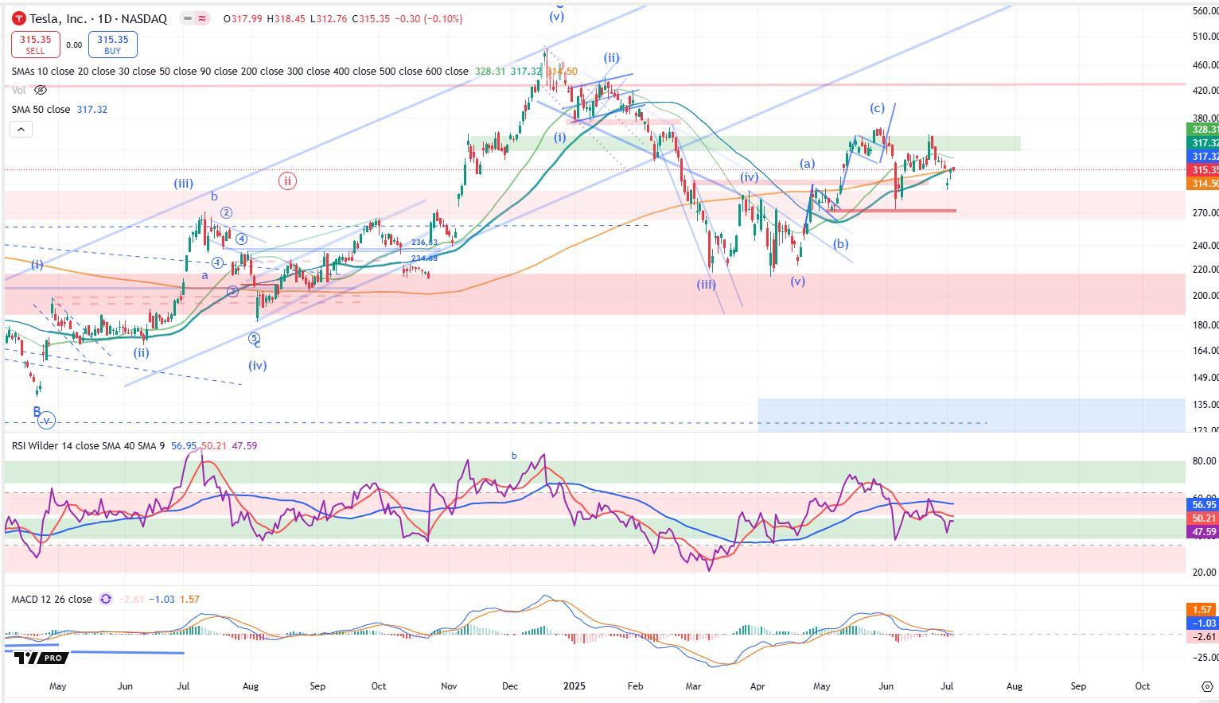Open chart settings gear at time axis corner
This screenshot has width=1219, height=703.
pos(1206,686)
